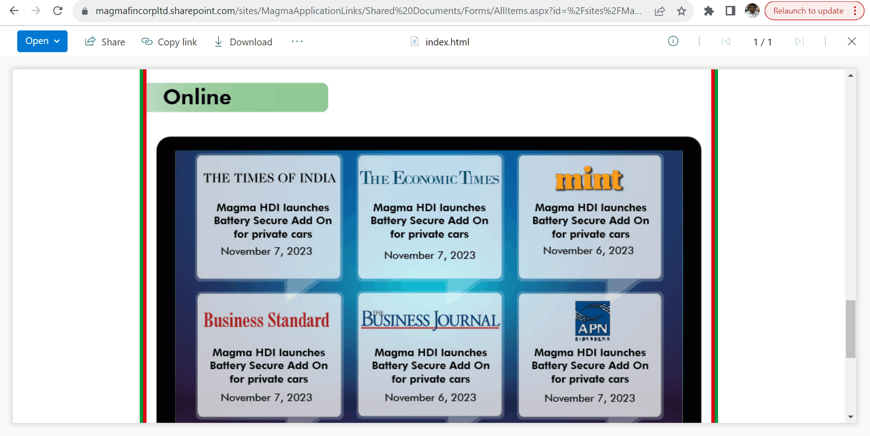This screenshot has height=436, width=870.
Task: Download the index.html file
Action: tap(243, 42)
